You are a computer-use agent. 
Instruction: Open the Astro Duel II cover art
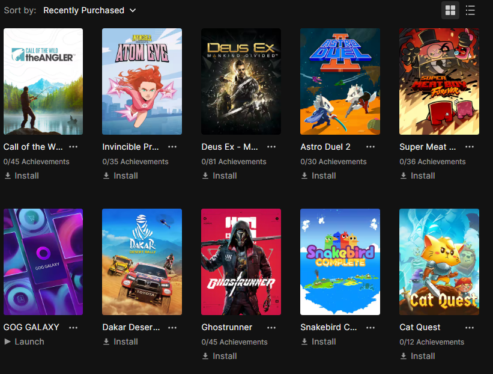[340, 82]
